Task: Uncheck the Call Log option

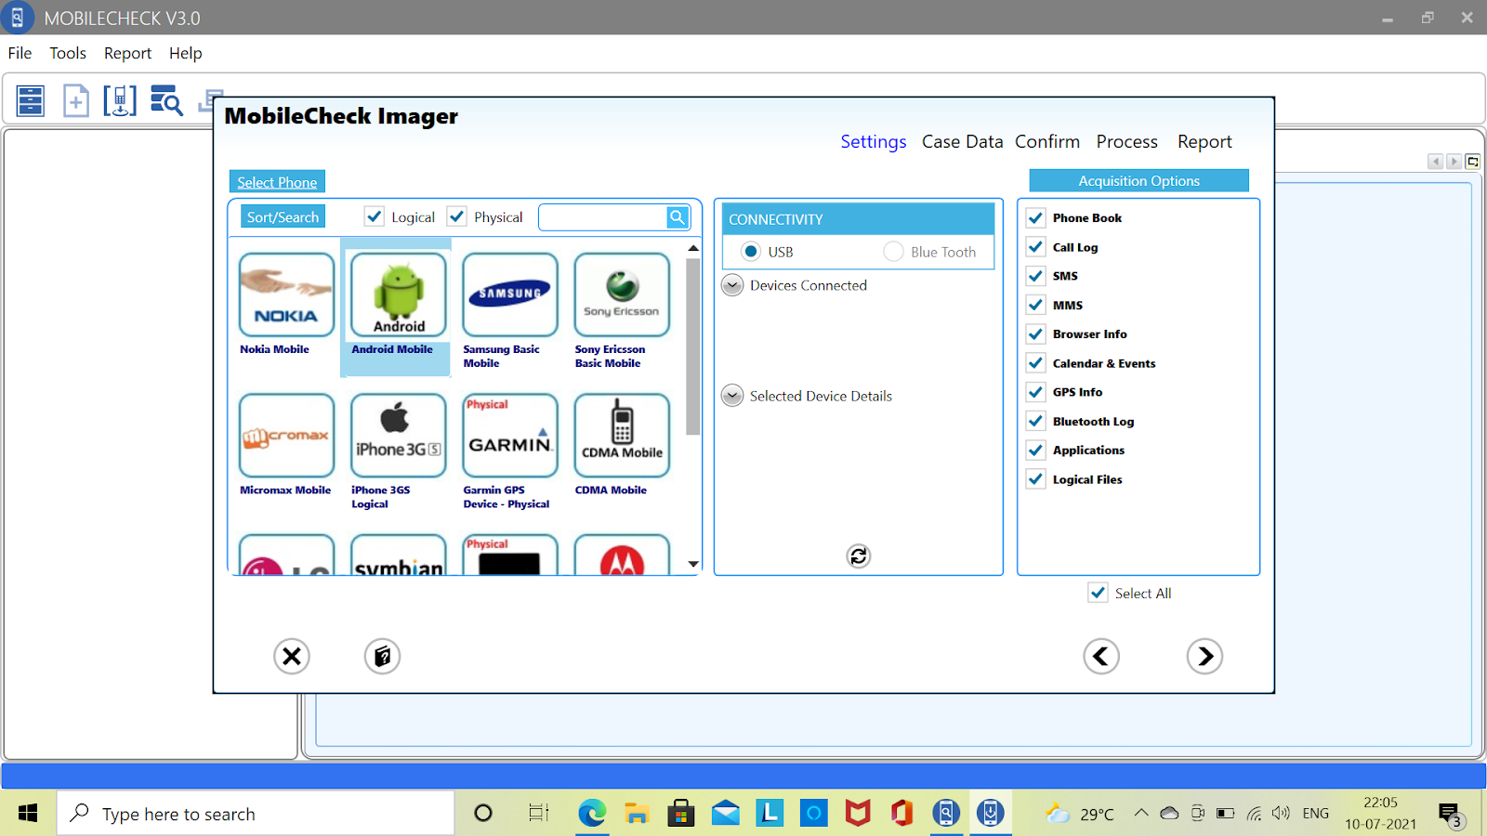Action: point(1035,247)
